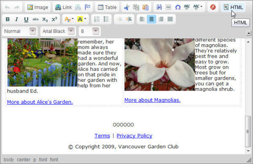253x164 pixels.
Task: Insert an Image via toolbar button
Action: (x=38, y=8)
